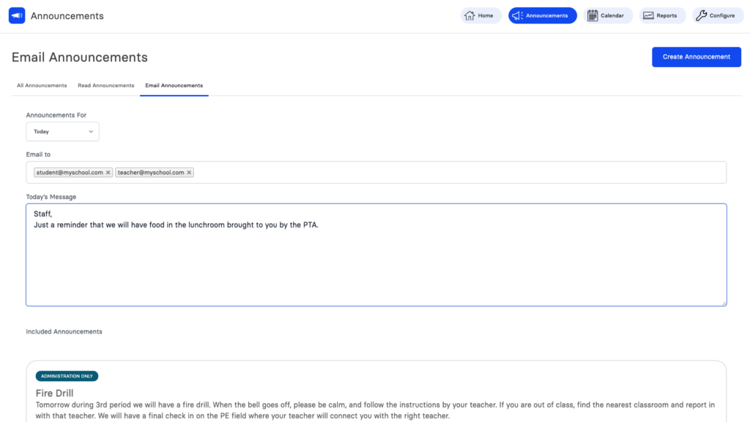Viewport: 750px width, 422px height.
Task: Remove teacher@myschool.com with its x icon
Action: pos(189,172)
